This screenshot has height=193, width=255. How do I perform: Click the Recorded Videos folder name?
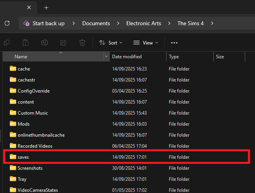[x=35, y=146]
